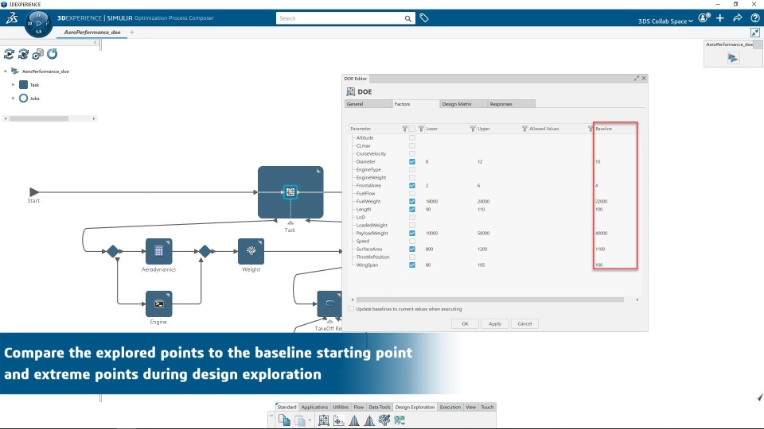This screenshot has width=764, height=429.
Task: Enable update baselines when executing
Action: (351, 309)
